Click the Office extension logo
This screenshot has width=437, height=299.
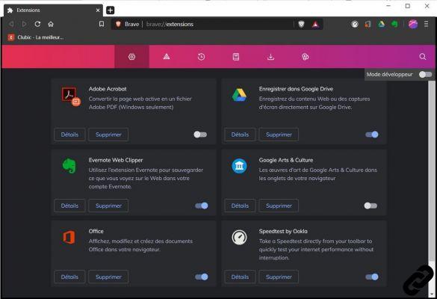(x=69, y=238)
